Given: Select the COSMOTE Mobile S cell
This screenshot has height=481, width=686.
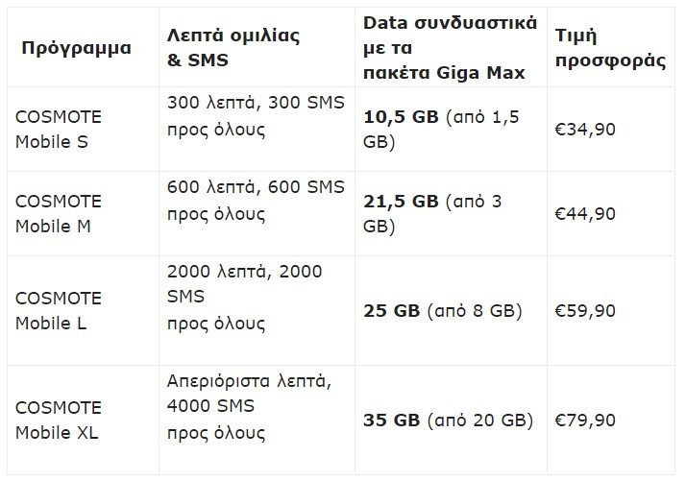Looking at the screenshot, I should coord(58,130).
